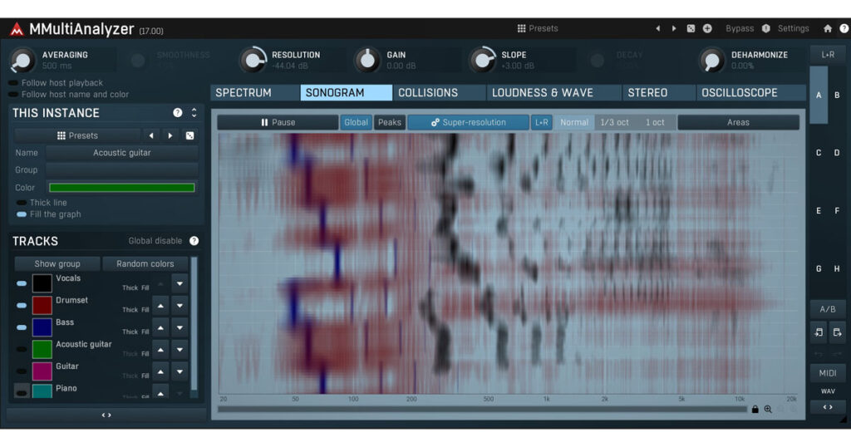The height and width of the screenshot is (447, 851).
Task: Enable the Thick line option
Action: click(22, 203)
